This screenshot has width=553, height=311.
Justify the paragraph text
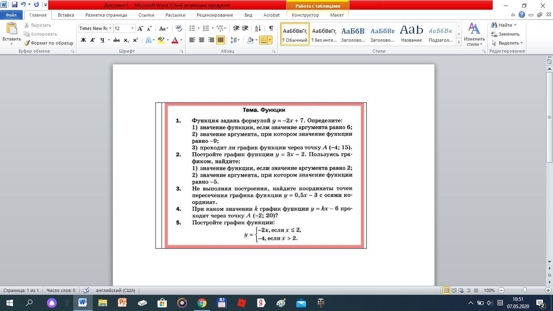point(221,40)
